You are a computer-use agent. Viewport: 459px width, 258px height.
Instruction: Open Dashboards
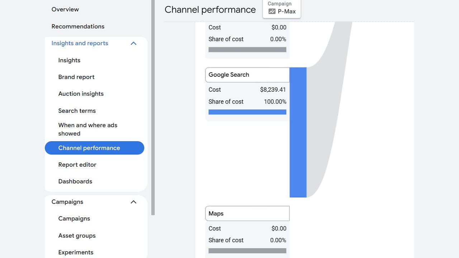click(75, 181)
